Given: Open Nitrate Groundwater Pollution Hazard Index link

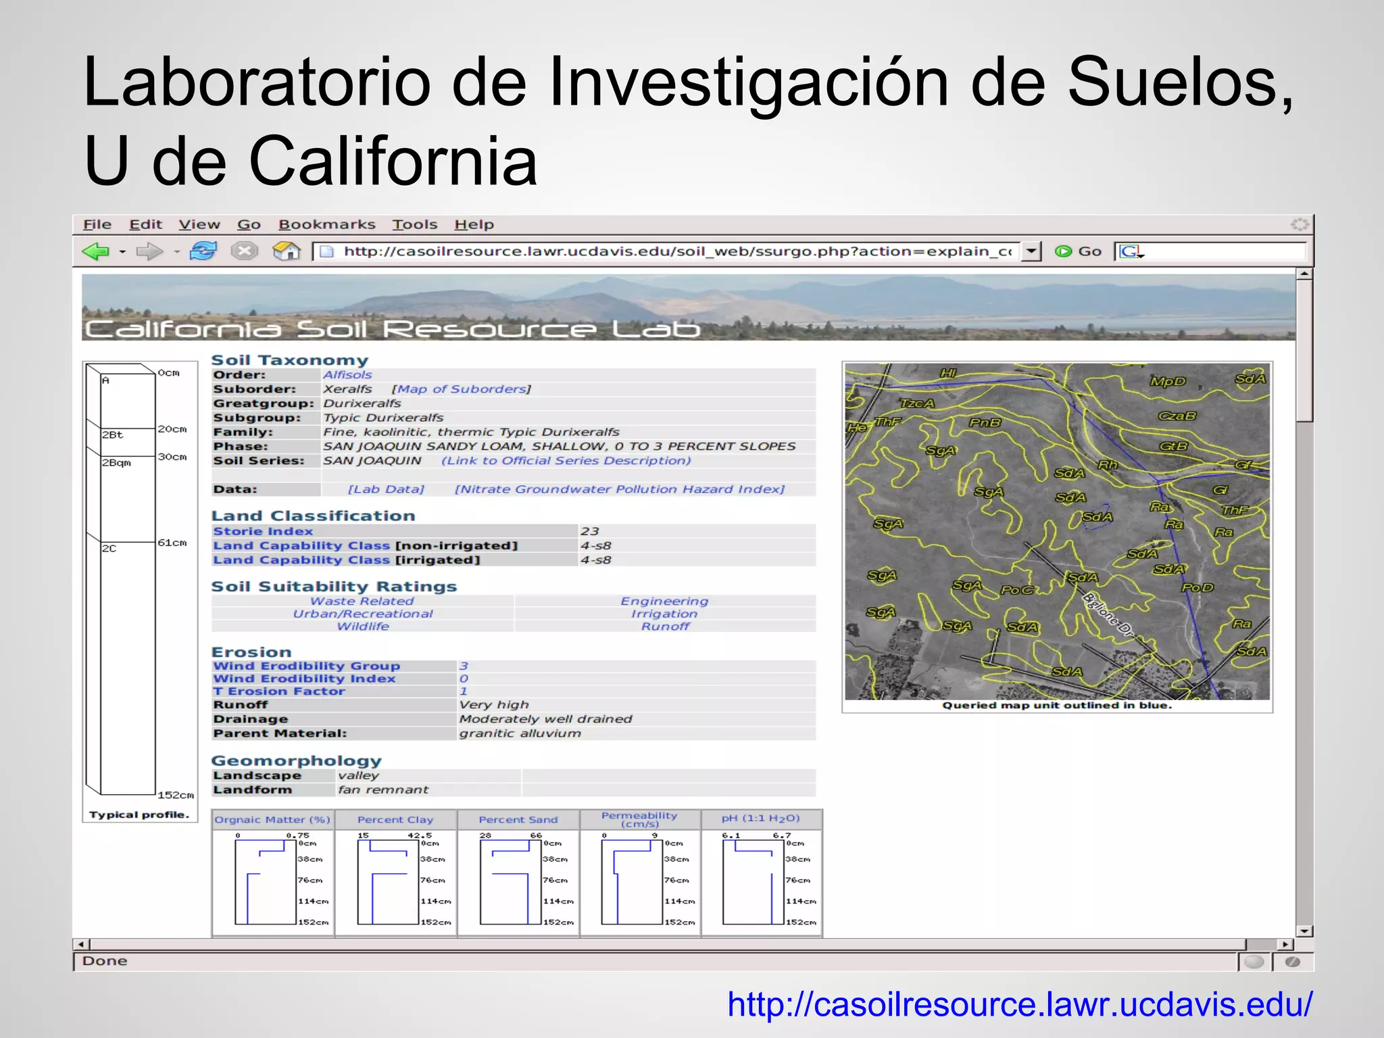Looking at the screenshot, I should click(x=620, y=489).
